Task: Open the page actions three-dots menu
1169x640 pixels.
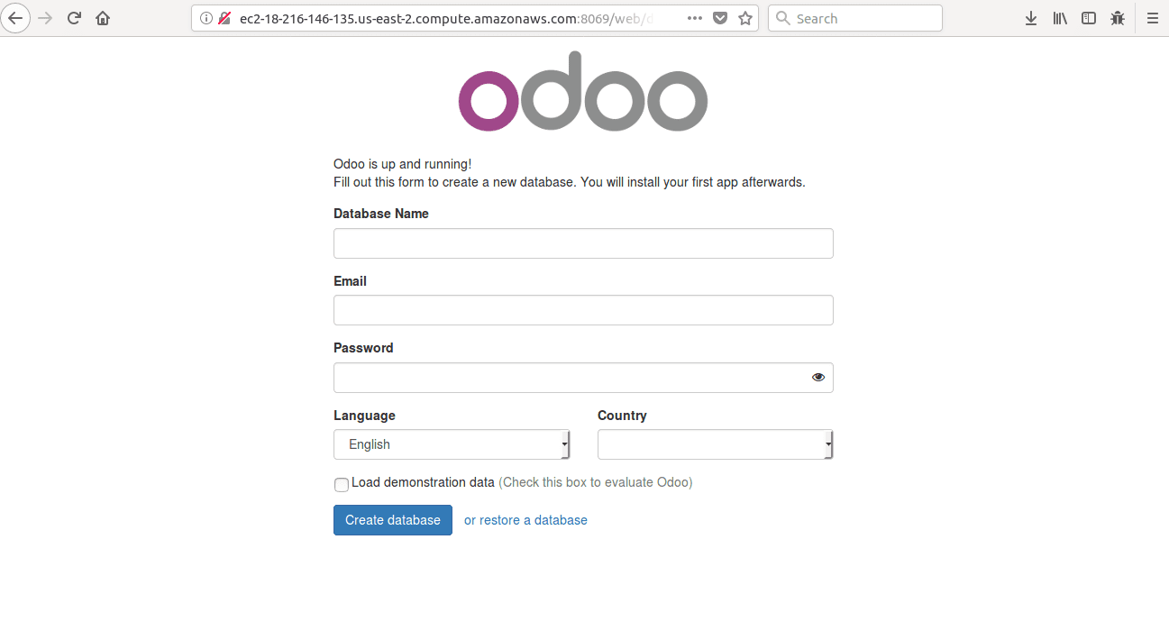Action: click(695, 18)
